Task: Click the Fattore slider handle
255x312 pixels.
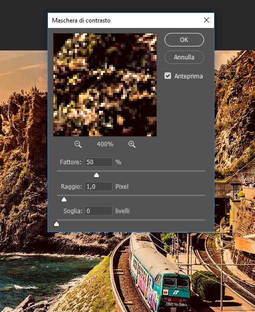Action: [96, 175]
